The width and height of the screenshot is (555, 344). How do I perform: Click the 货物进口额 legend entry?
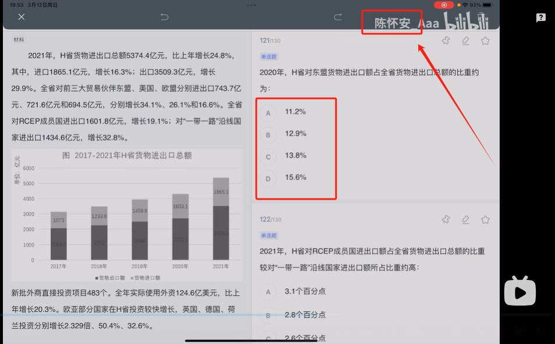click(145, 278)
